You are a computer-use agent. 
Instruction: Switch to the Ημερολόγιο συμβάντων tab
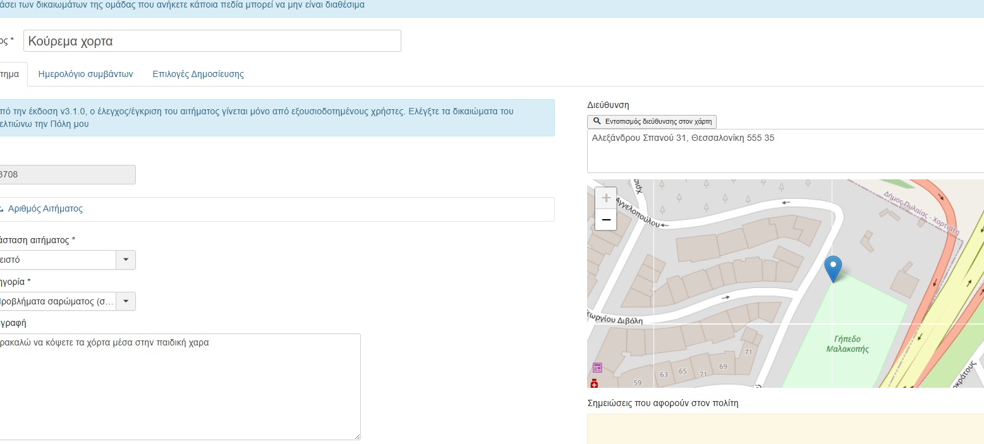tap(85, 74)
